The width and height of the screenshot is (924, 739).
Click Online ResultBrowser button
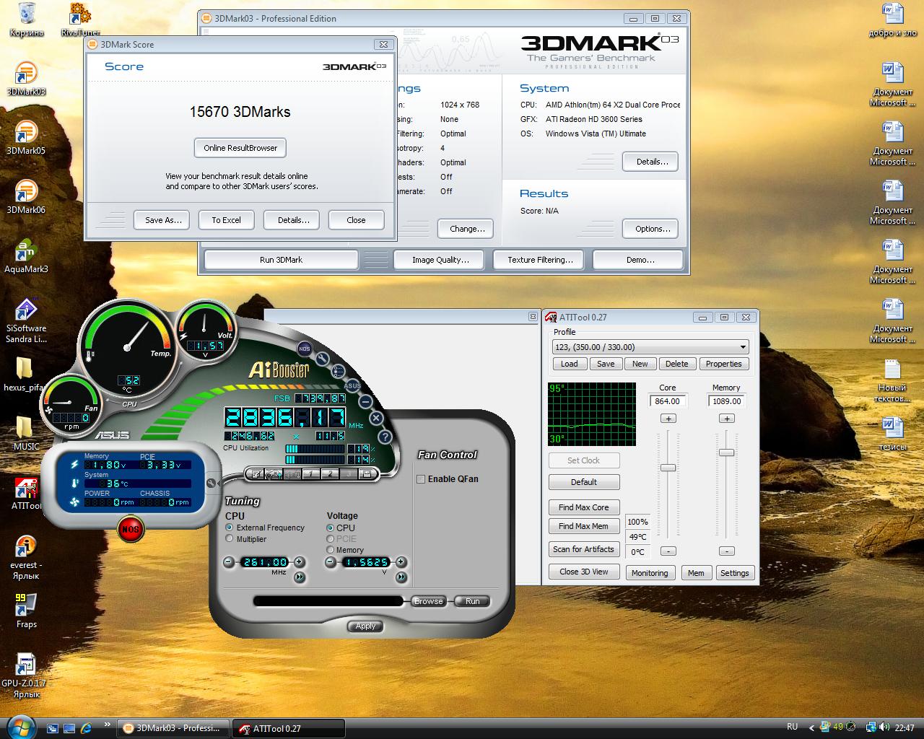[x=240, y=148]
